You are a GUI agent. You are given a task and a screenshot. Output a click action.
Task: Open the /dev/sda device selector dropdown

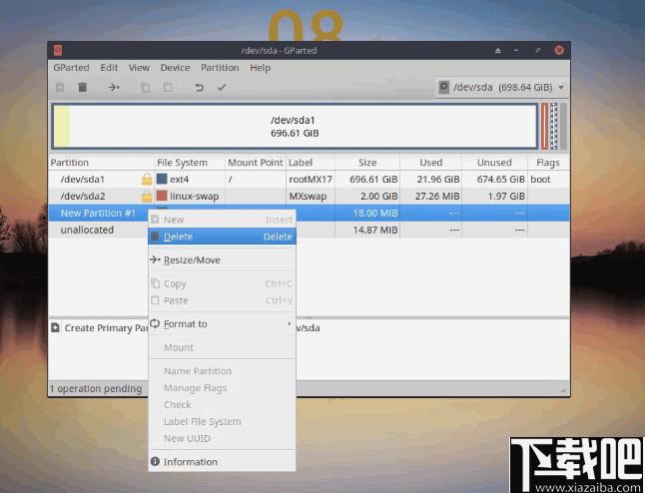click(x=502, y=87)
